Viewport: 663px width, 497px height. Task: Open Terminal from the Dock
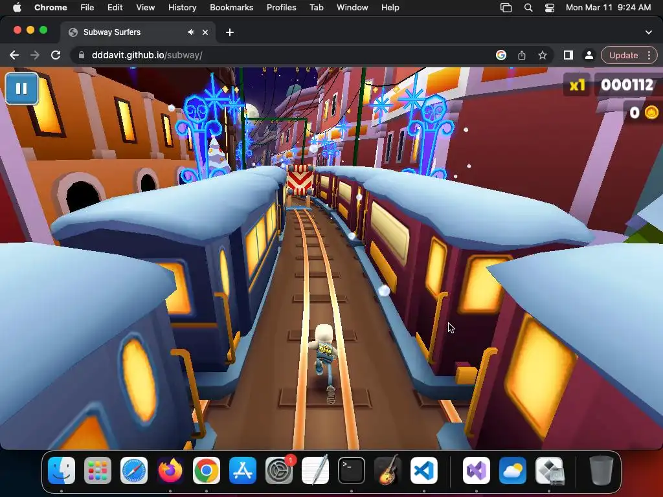[x=352, y=470]
